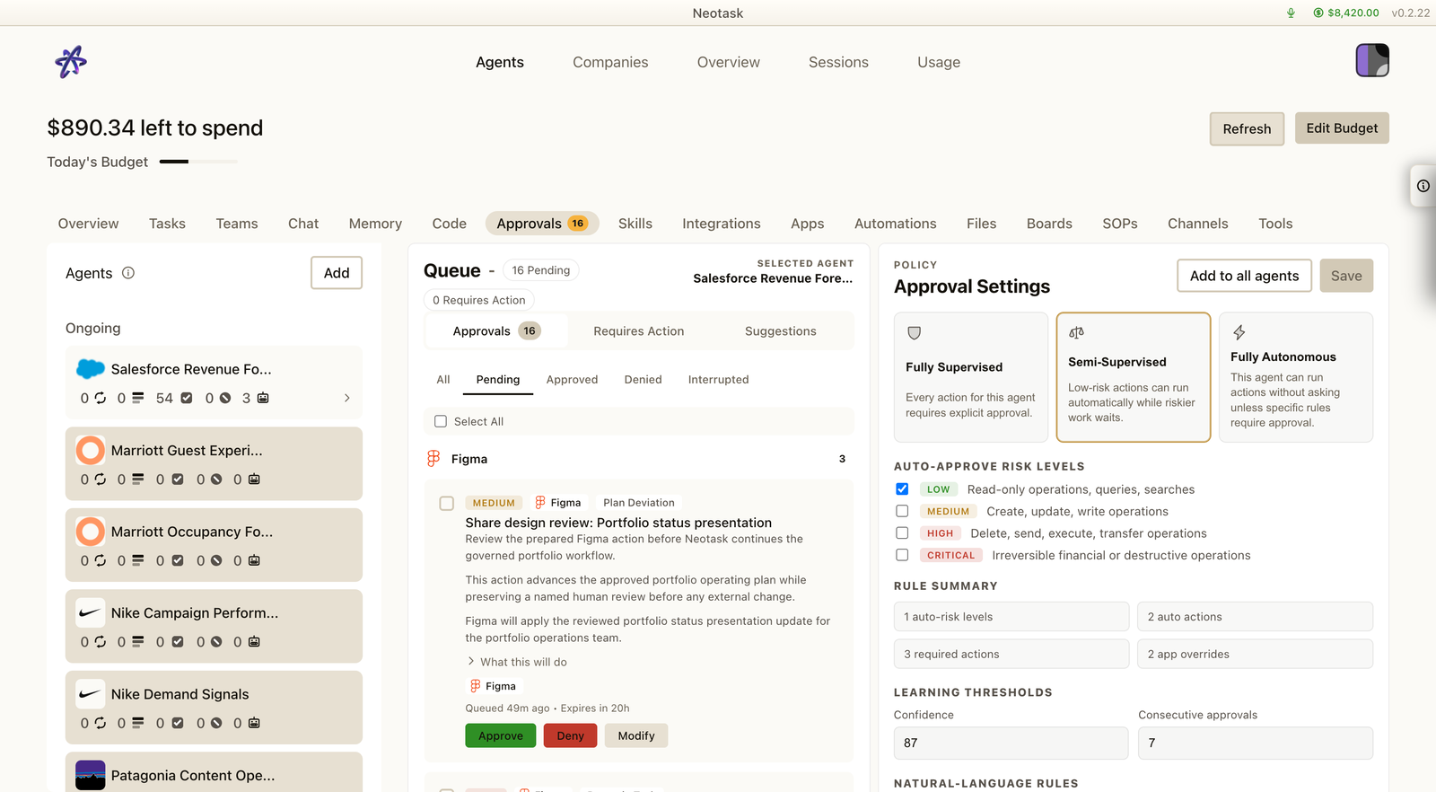This screenshot has height=792, width=1436.
Task: Uncheck the LOW auto-approve risk level
Action: pos(902,489)
